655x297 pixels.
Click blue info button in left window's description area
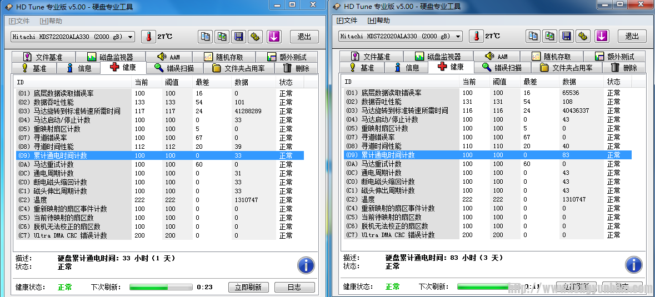306,265
